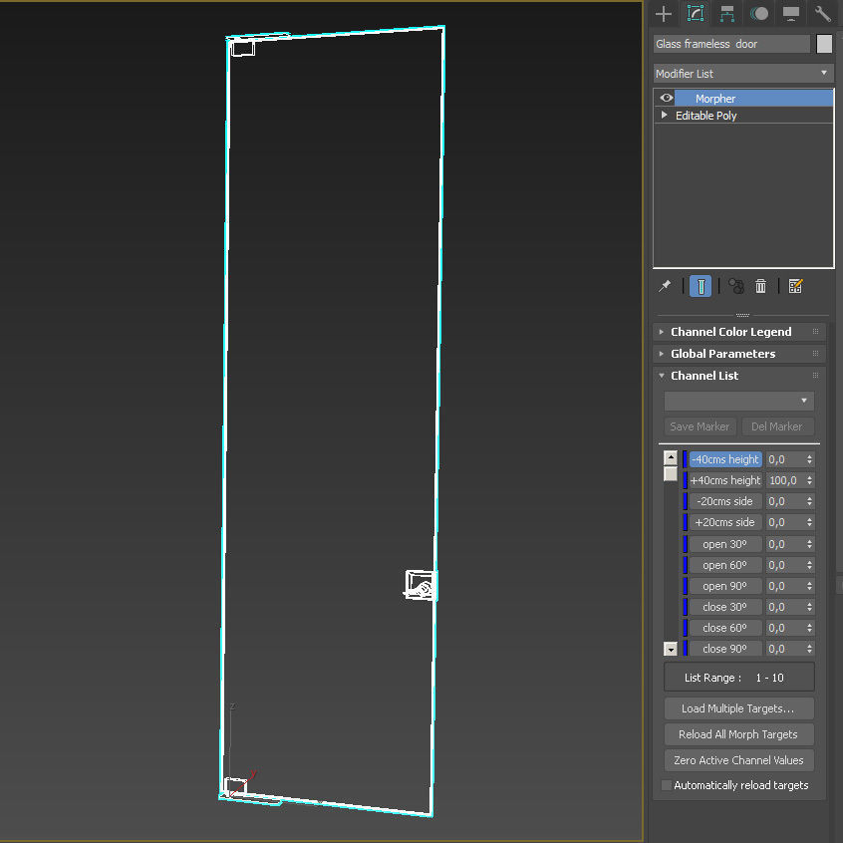Expand the Editable Poly sub-objects
843x843 pixels.
(664, 115)
